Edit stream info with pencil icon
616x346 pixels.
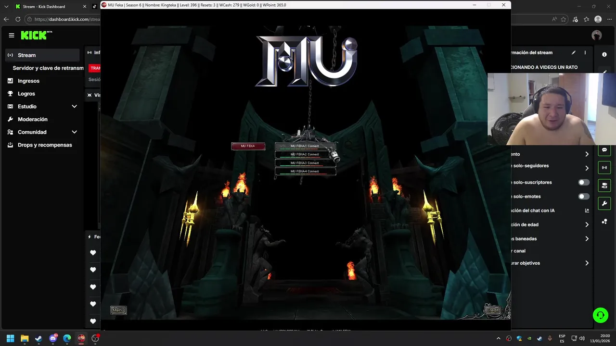click(x=573, y=53)
